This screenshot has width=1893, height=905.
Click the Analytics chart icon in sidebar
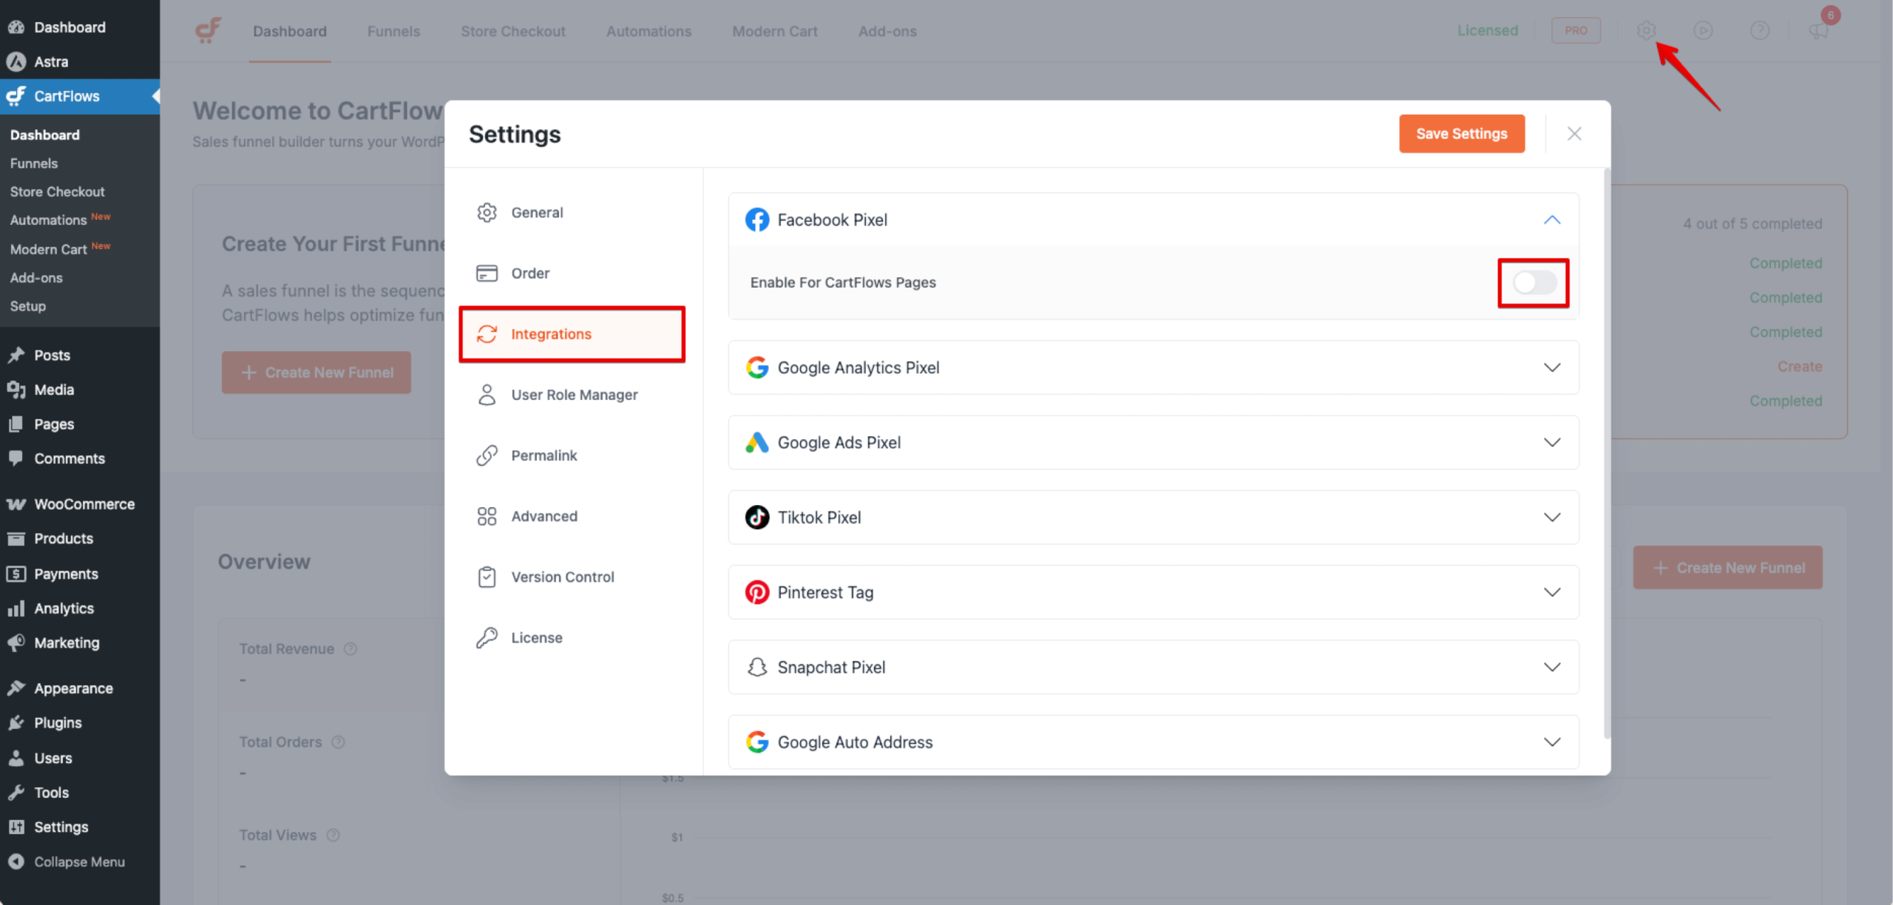pos(16,608)
